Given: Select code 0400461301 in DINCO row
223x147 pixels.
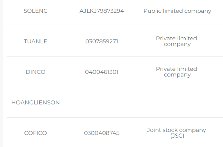Looking at the screenshot, I should pyautogui.click(x=102, y=72).
